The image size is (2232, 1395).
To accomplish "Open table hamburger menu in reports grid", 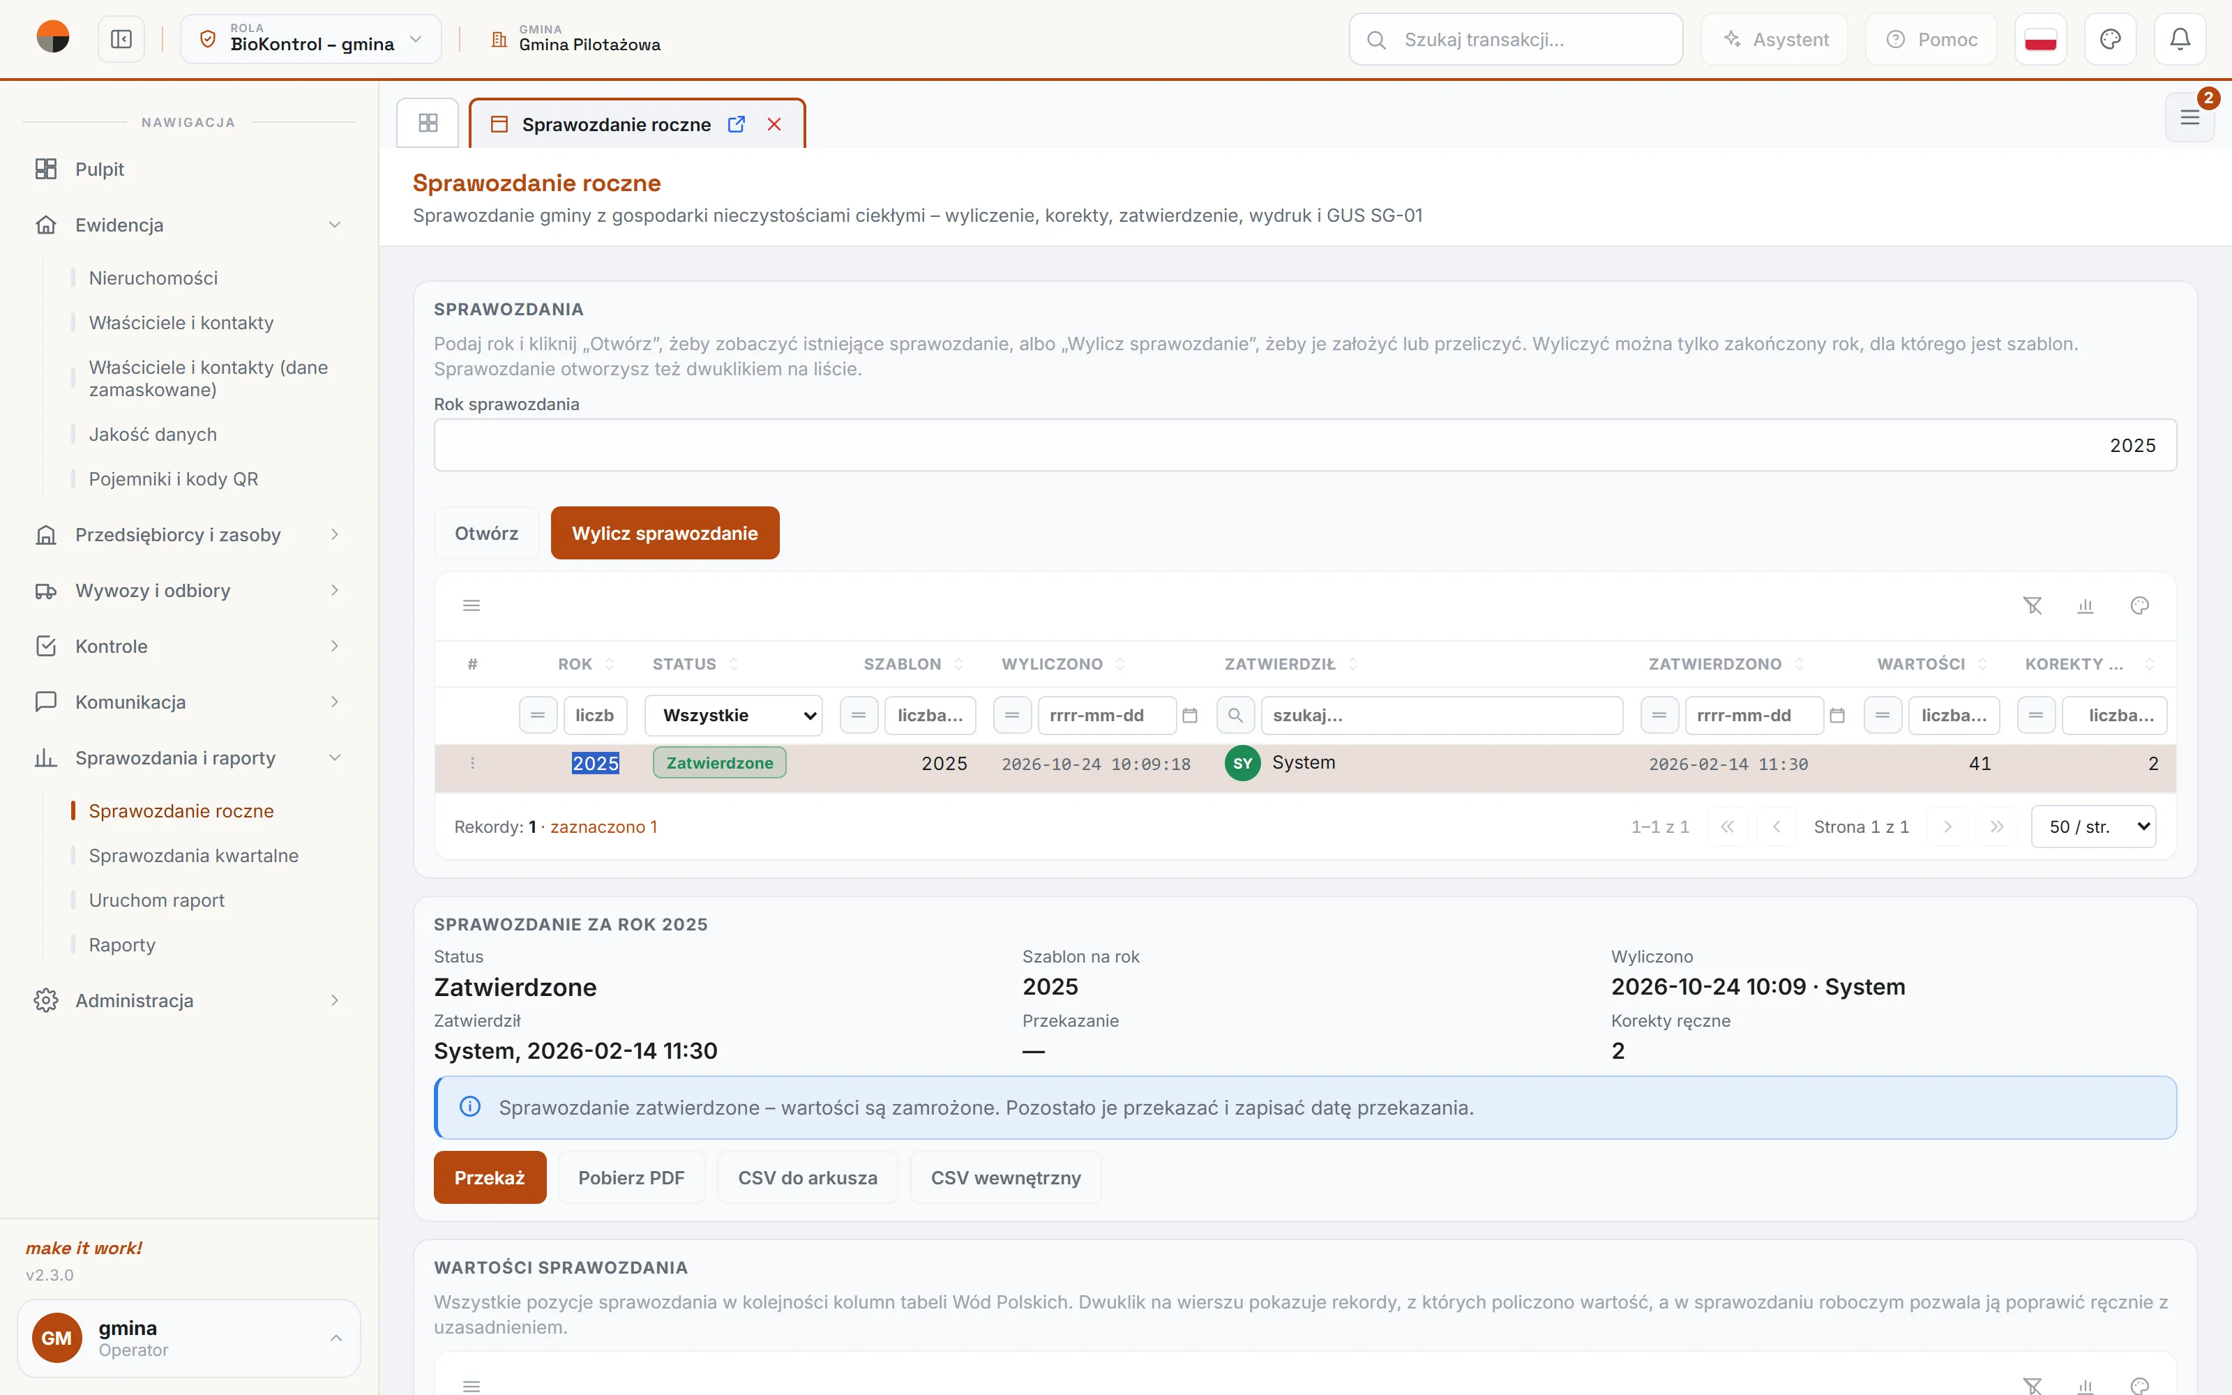I will pyautogui.click(x=472, y=605).
